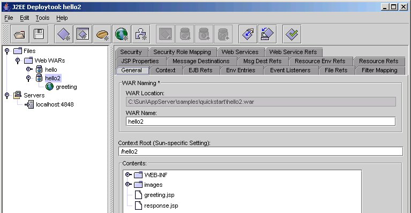Select the General tab
Image resolution: width=411 pixels, height=213 pixels.
[x=132, y=71]
